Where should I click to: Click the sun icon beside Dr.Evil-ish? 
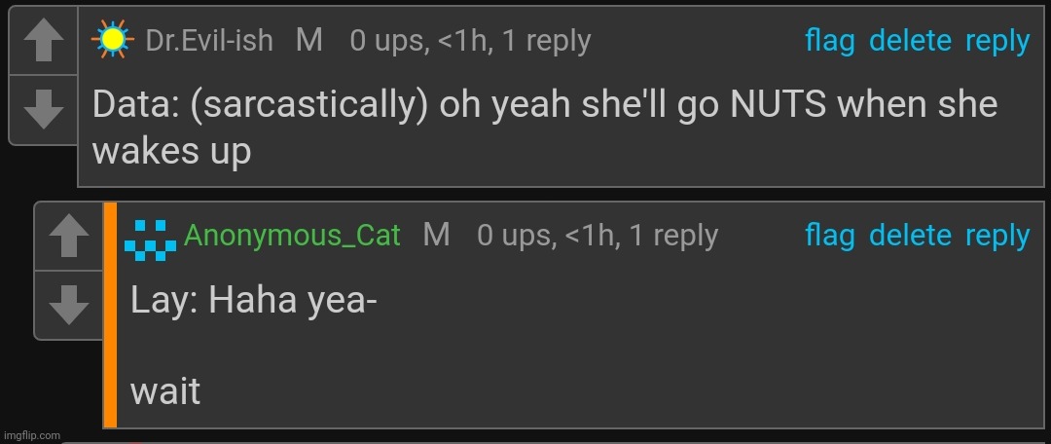click(113, 40)
